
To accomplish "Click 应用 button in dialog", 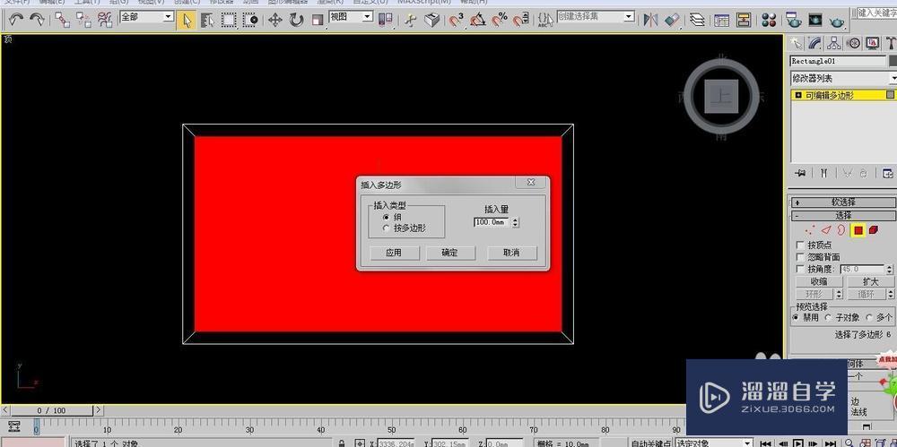I will (x=394, y=253).
